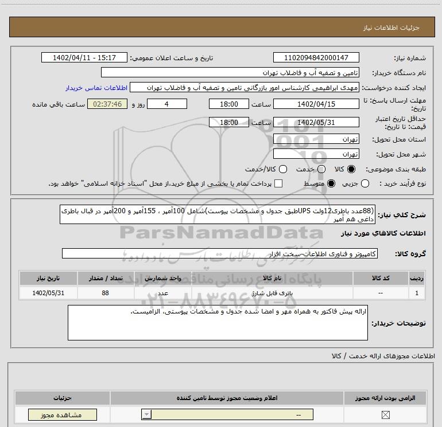Click the need date cell 1402/05/31
This screenshot has width=442, height=427.
coord(48,293)
